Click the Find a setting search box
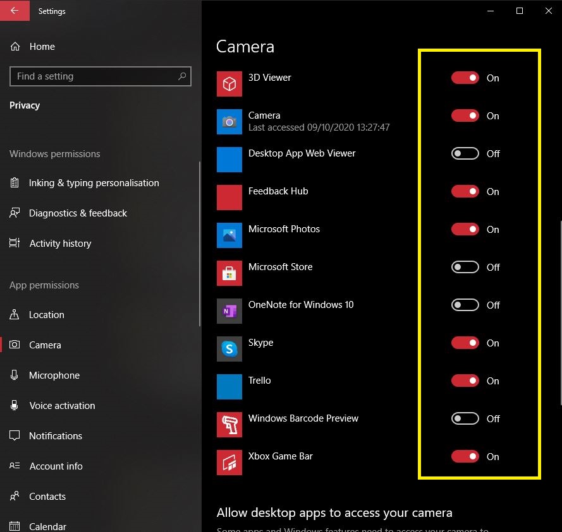The height and width of the screenshot is (532, 562). 101,76
